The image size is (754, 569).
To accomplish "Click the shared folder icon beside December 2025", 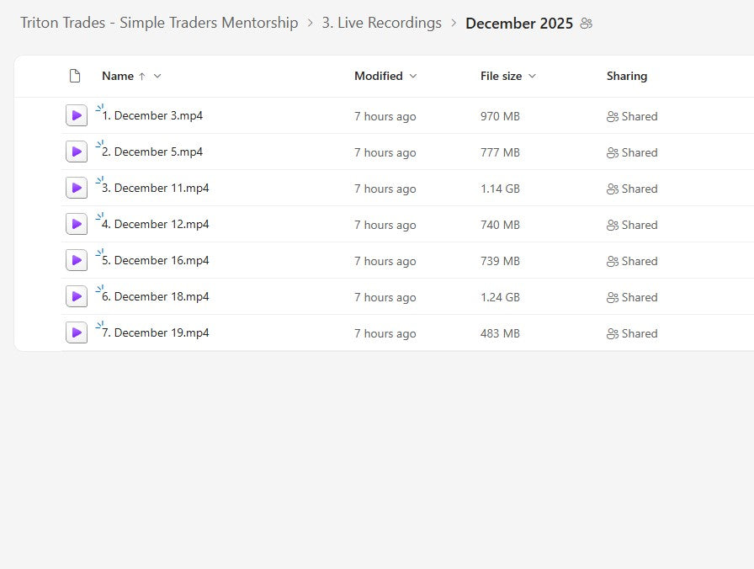I will coord(587,24).
